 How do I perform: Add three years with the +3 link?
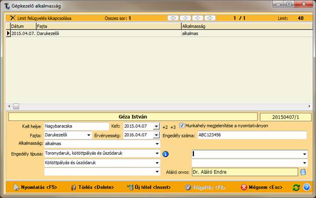(173, 127)
